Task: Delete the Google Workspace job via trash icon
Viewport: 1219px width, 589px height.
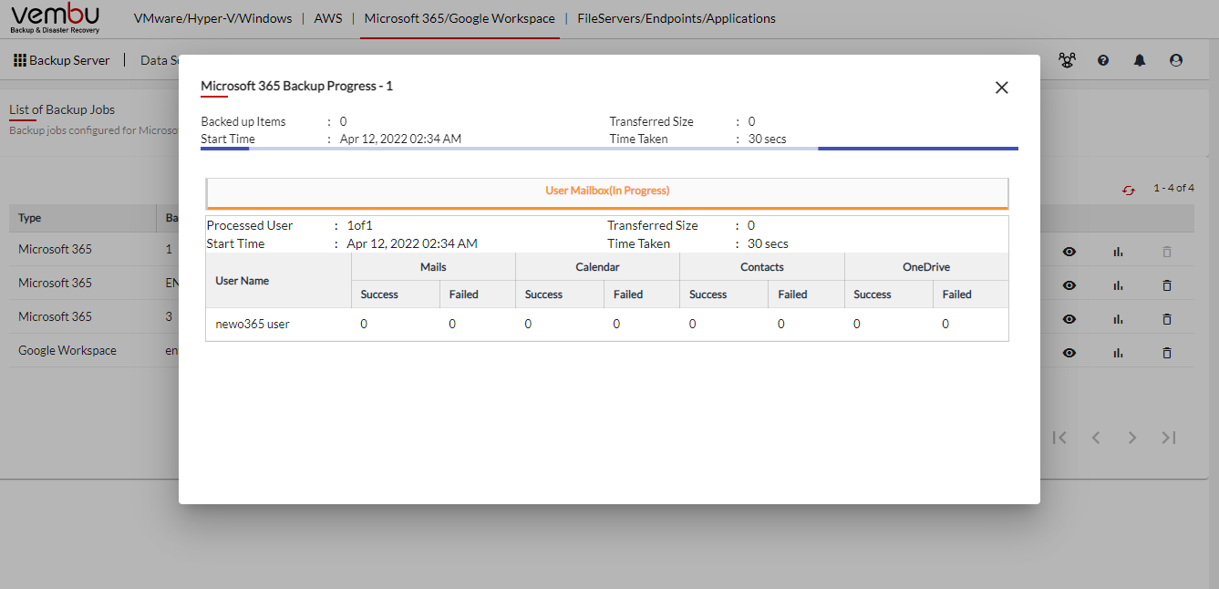Action: pyautogui.click(x=1167, y=353)
